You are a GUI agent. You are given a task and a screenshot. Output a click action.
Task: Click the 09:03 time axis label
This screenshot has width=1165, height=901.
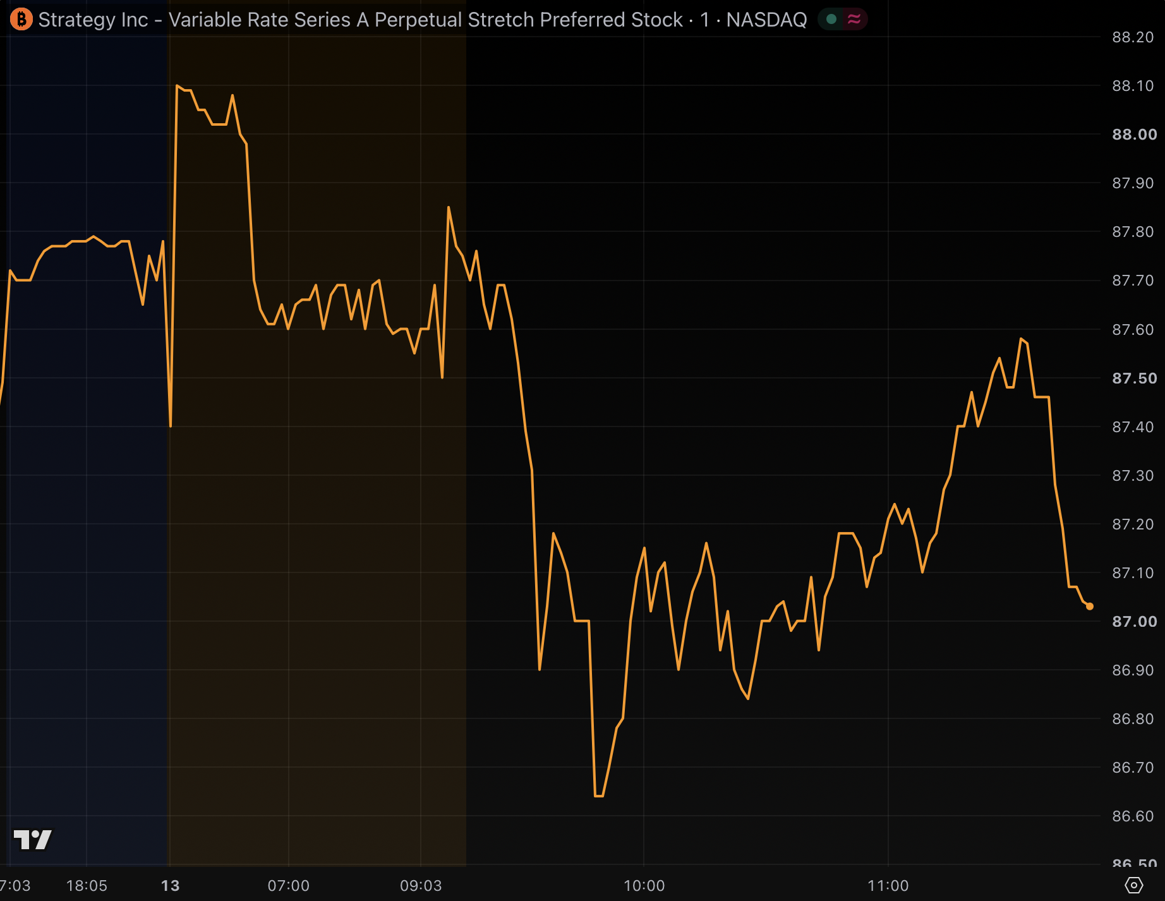tap(421, 885)
